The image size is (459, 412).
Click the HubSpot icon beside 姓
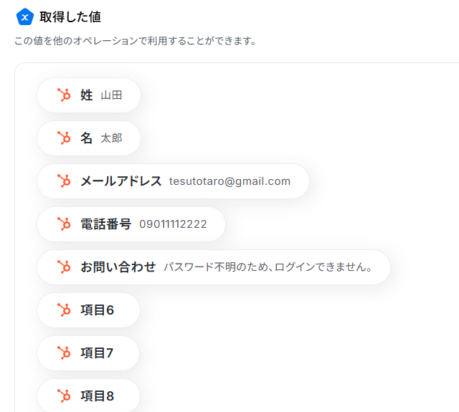pos(64,95)
